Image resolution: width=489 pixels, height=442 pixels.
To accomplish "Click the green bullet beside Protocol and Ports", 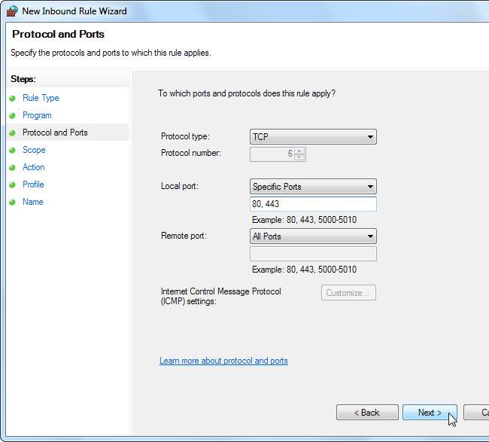I will coord(13,133).
